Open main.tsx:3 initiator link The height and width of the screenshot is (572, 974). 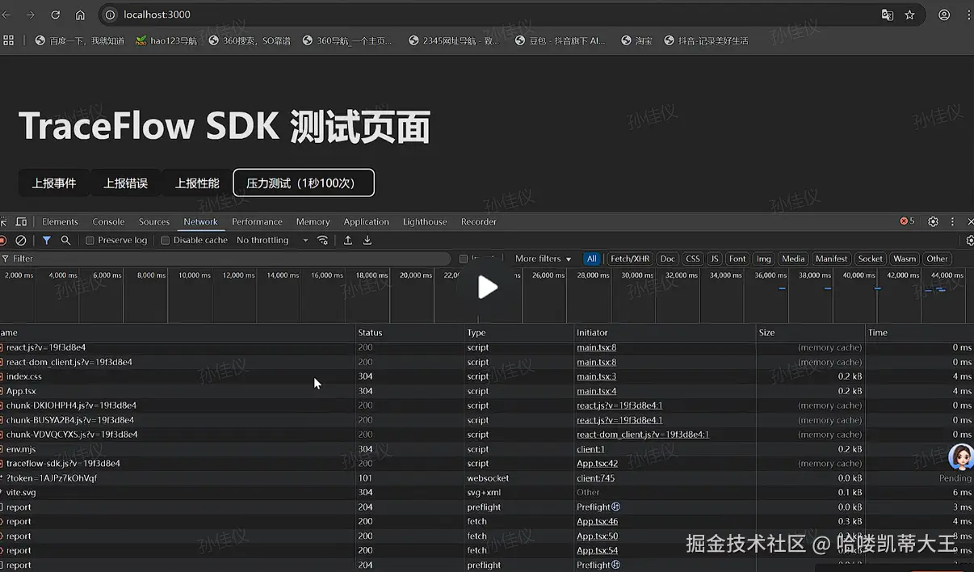click(596, 376)
